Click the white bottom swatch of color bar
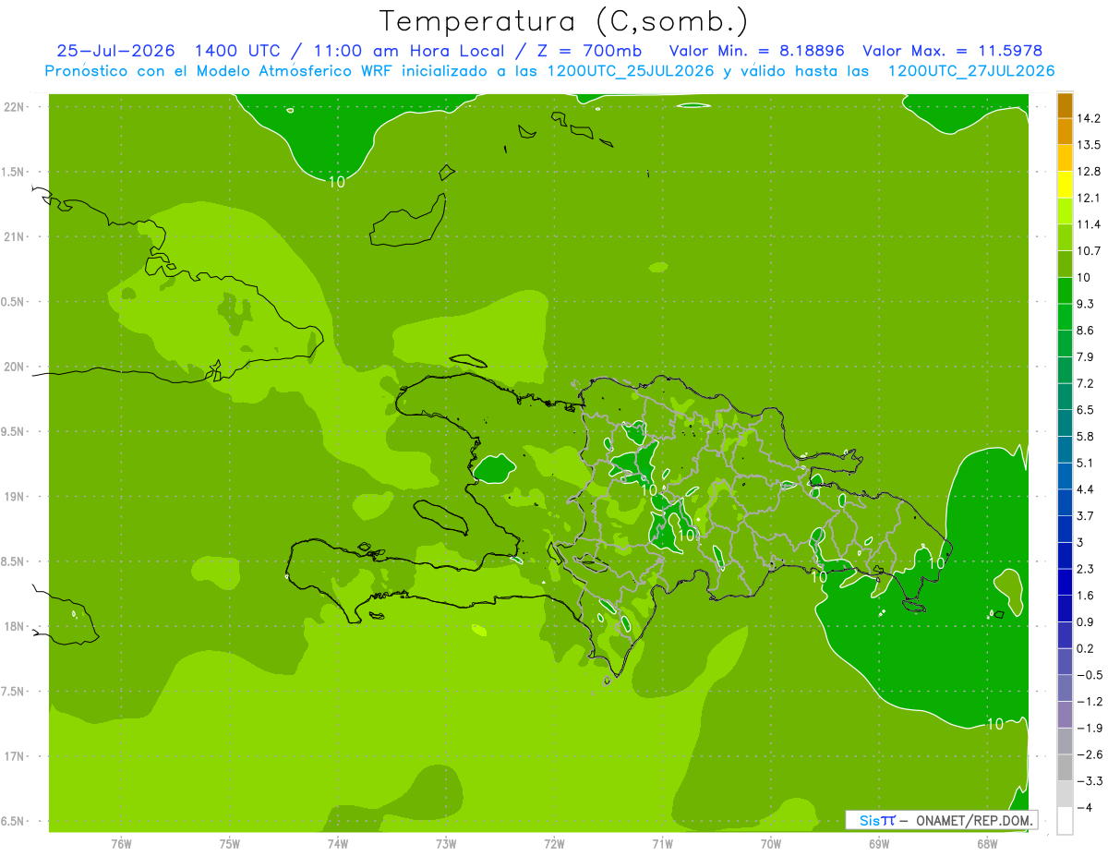1108x856 pixels. pyautogui.click(x=1065, y=821)
